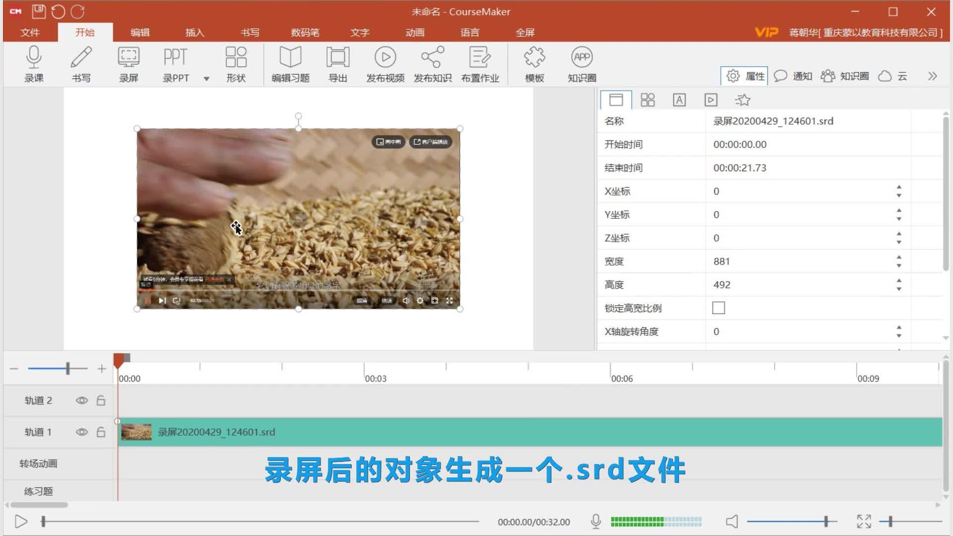Open the 属性 properties panel
The height and width of the screenshot is (536, 953).
point(745,76)
